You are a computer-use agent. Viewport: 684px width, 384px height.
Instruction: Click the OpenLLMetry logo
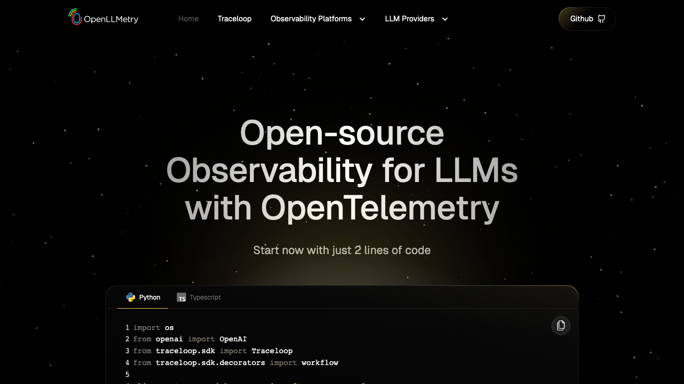pyautogui.click(x=103, y=18)
